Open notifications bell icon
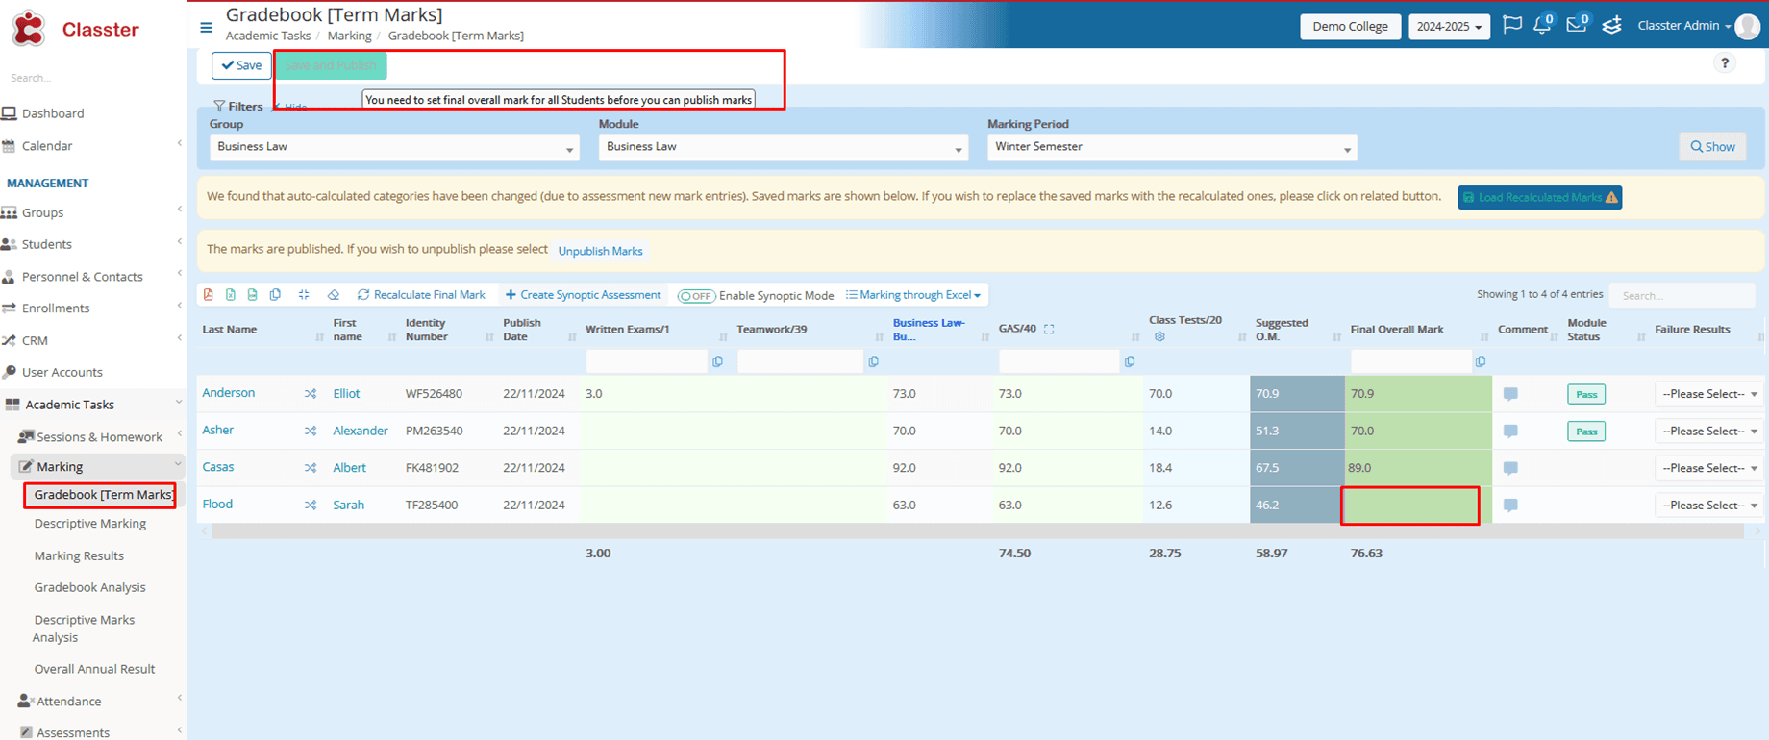The width and height of the screenshot is (1769, 740). click(1543, 25)
